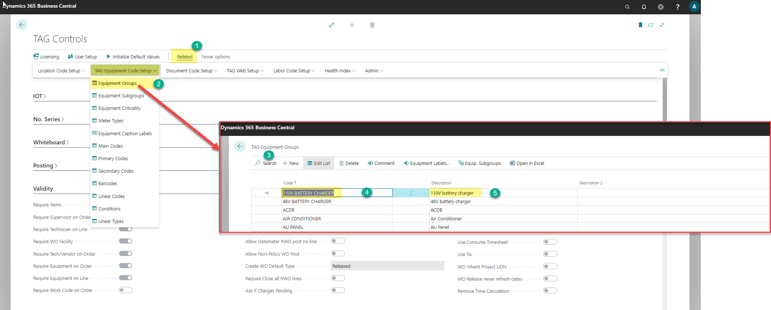
Task: Select the Related tab
Action: (184, 57)
